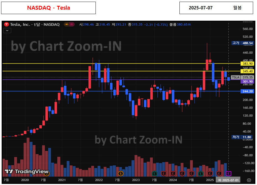Click the pink approximate-sign data status icon
The height and width of the screenshot is (185, 257).
point(72,24)
